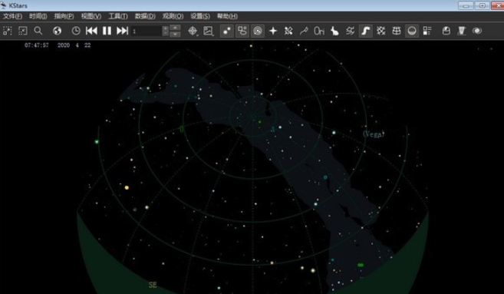Open the 视图(V) menu
This screenshot has width=504, height=294.
91,16
